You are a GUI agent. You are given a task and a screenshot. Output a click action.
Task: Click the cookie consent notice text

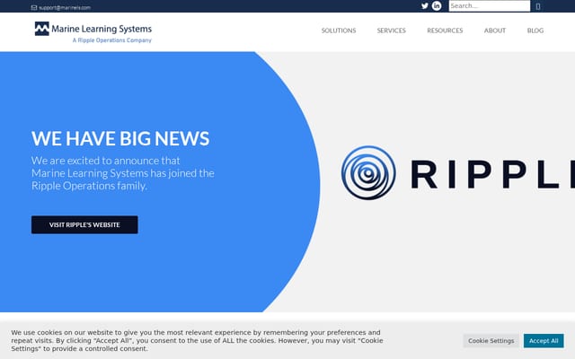[197, 341]
